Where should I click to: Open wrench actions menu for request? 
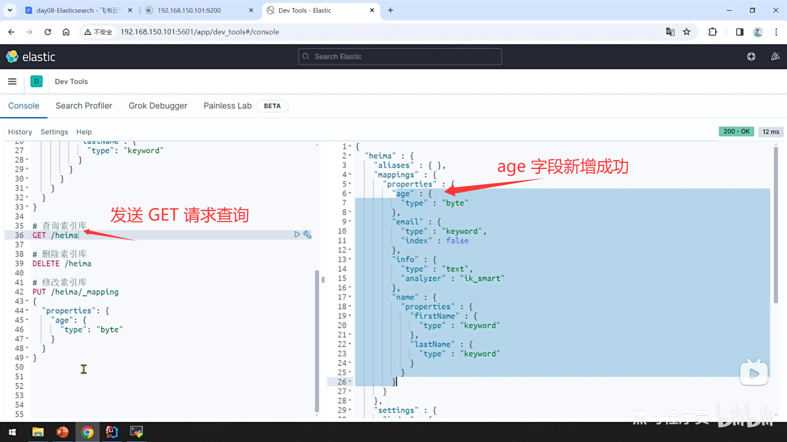coord(307,235)
